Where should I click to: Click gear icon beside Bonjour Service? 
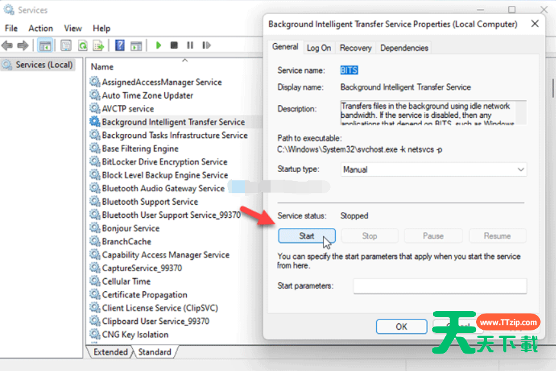95,228
